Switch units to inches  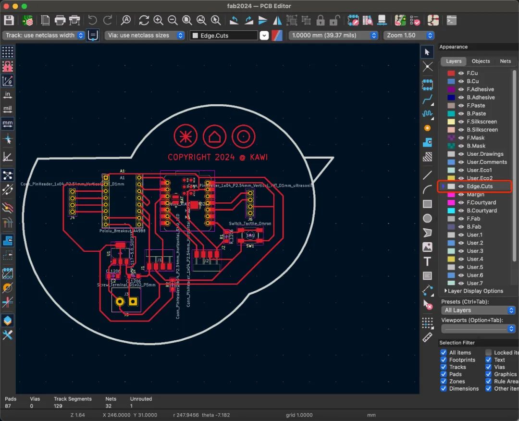(8, 95)
